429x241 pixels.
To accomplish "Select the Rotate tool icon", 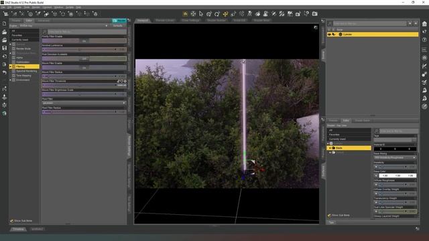I will coord(217,13).
